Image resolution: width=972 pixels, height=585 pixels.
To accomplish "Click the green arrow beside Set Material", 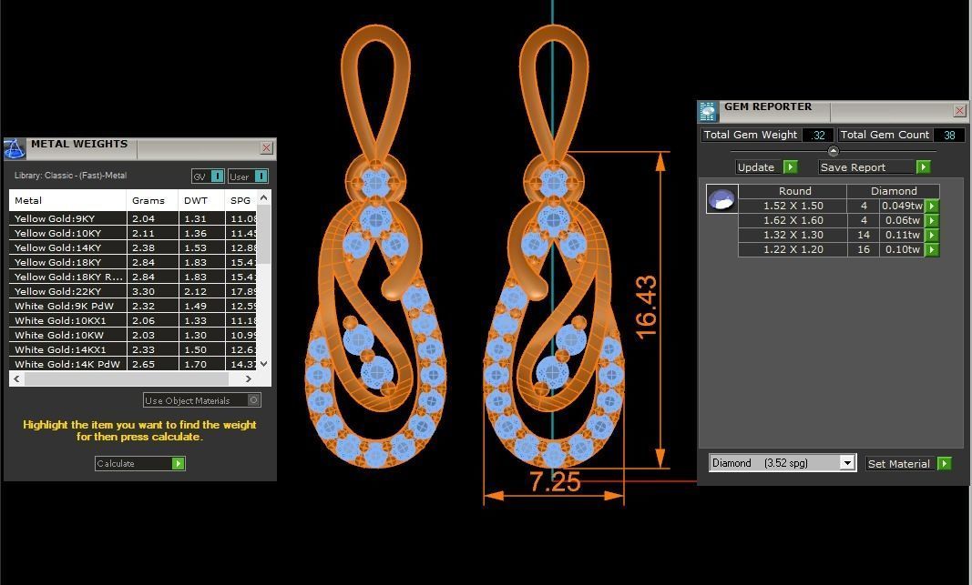I will (944, 464).
